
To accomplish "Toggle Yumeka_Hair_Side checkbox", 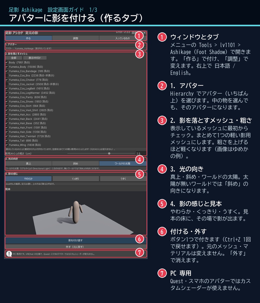I will 6,132.
